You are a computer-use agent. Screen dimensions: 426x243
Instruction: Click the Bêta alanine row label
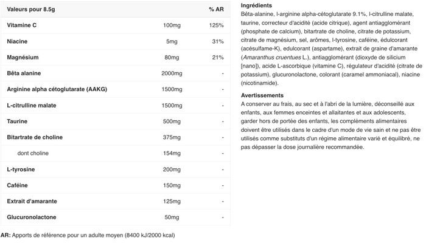coord(24,74)
